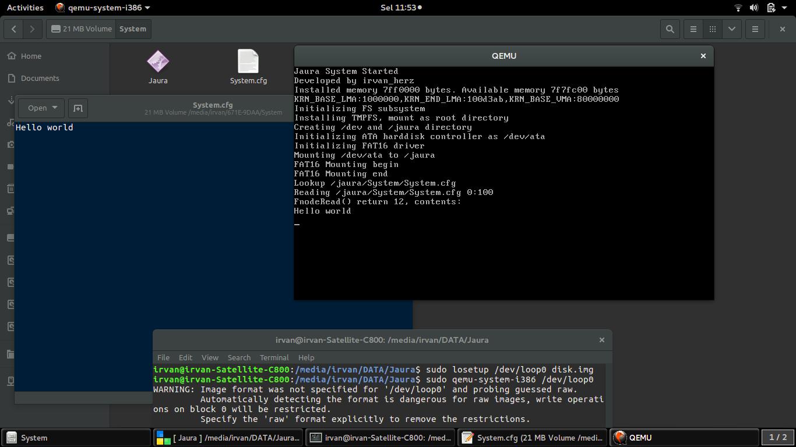This screenshot has width=796, height=447.
Task: Expand the system menu arrow in top bar
Action: (784, 8)
